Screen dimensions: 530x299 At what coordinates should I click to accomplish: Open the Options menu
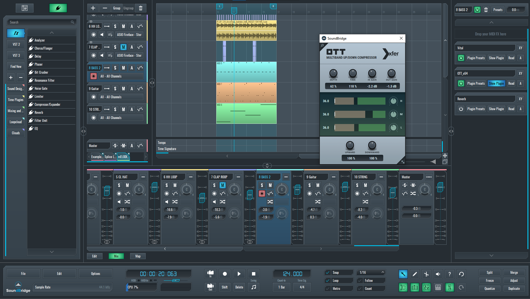coord(96,274)
